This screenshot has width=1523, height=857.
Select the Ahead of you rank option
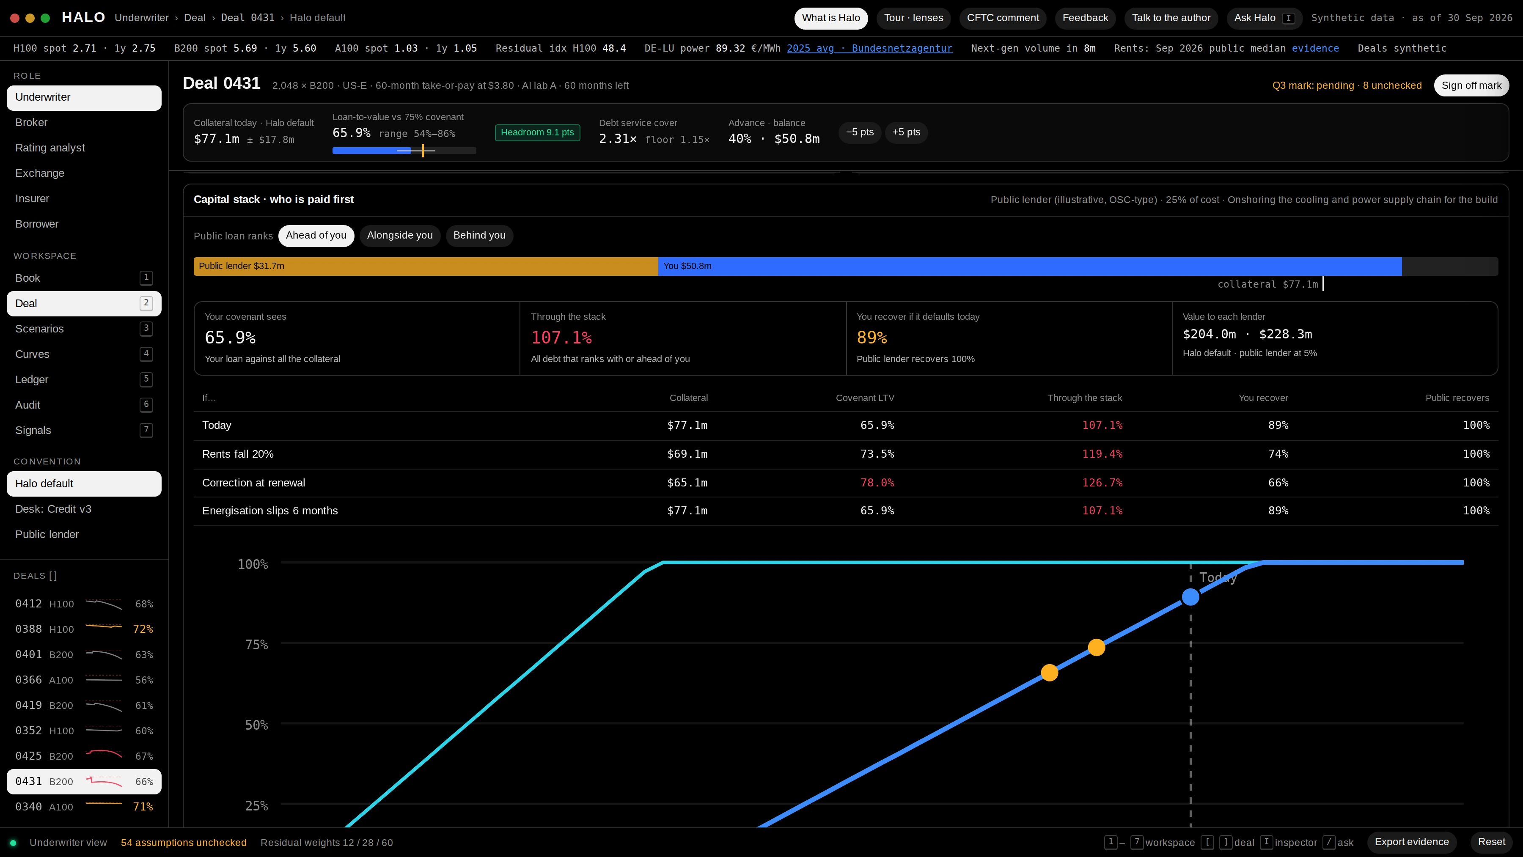click(316, 235)
